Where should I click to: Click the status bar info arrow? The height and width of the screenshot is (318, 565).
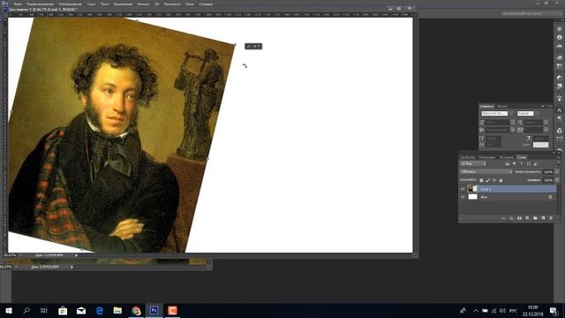pyautogui.click(x=76, y=255)
